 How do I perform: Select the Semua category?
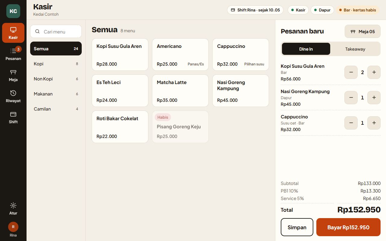tap(56, 49)
